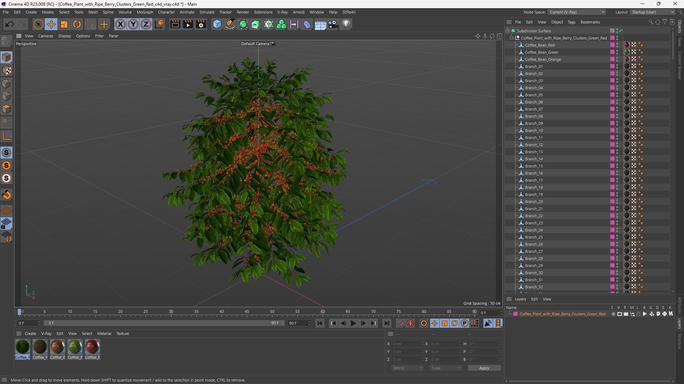Viewport: 684px width, 384px height.
Task: Open the Node Space dropdown
Action: 577,12
